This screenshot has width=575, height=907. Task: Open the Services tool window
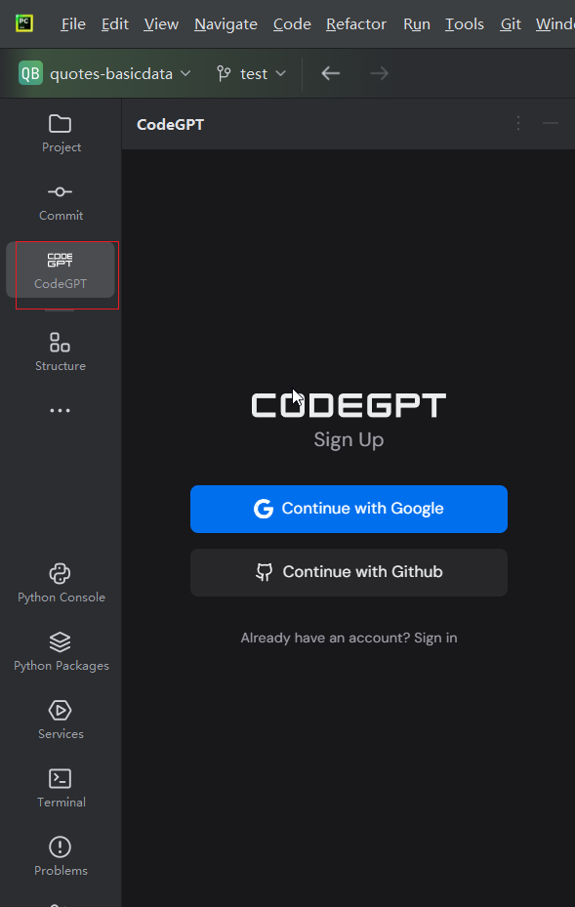click(61, 721)
